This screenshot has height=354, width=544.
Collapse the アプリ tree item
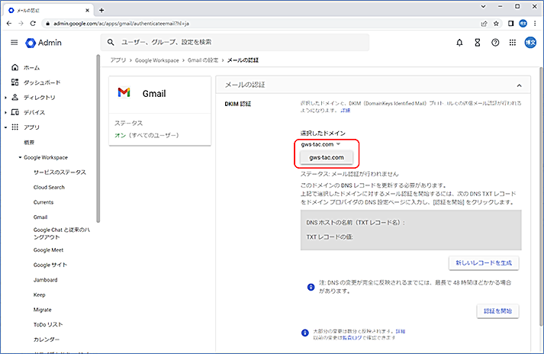pos(5,127)
